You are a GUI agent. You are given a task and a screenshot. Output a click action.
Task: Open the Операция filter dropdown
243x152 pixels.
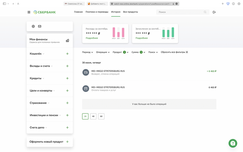tap(103, 52)
